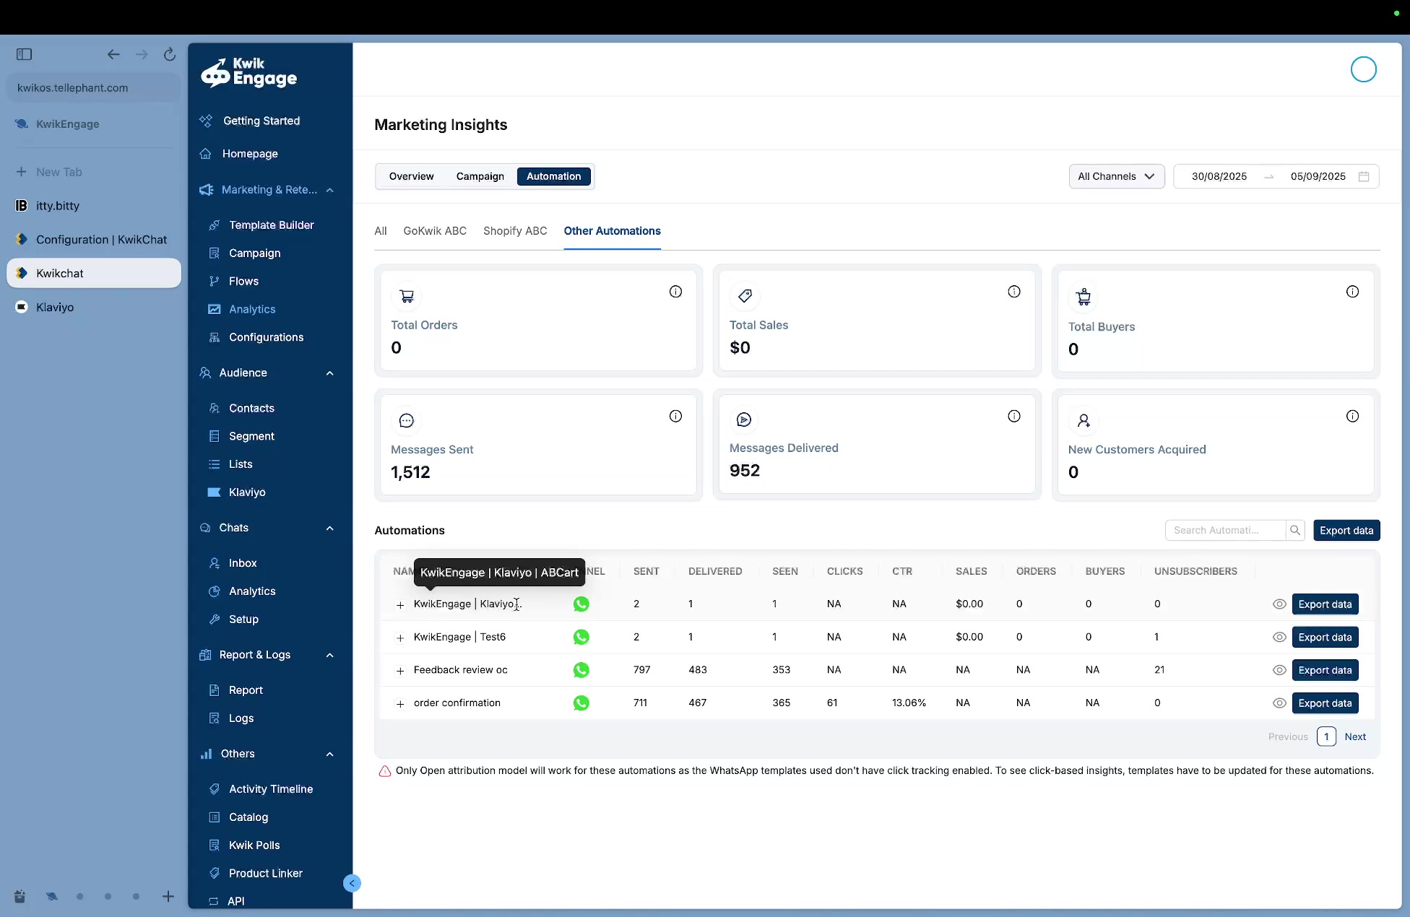Export data for Feedback review oc
The image size is (1410, 917).
coord(1325,670)
